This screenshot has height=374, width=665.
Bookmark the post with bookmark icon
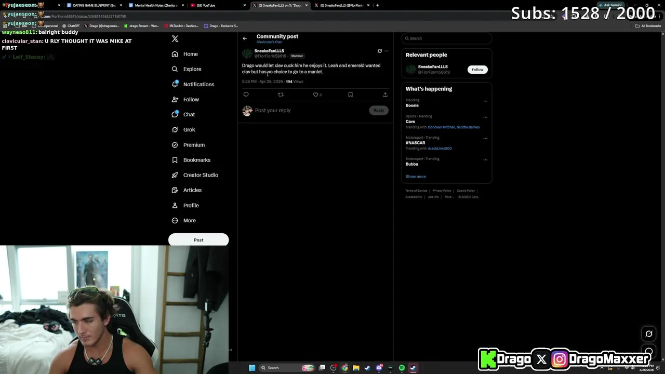[350, 95]
